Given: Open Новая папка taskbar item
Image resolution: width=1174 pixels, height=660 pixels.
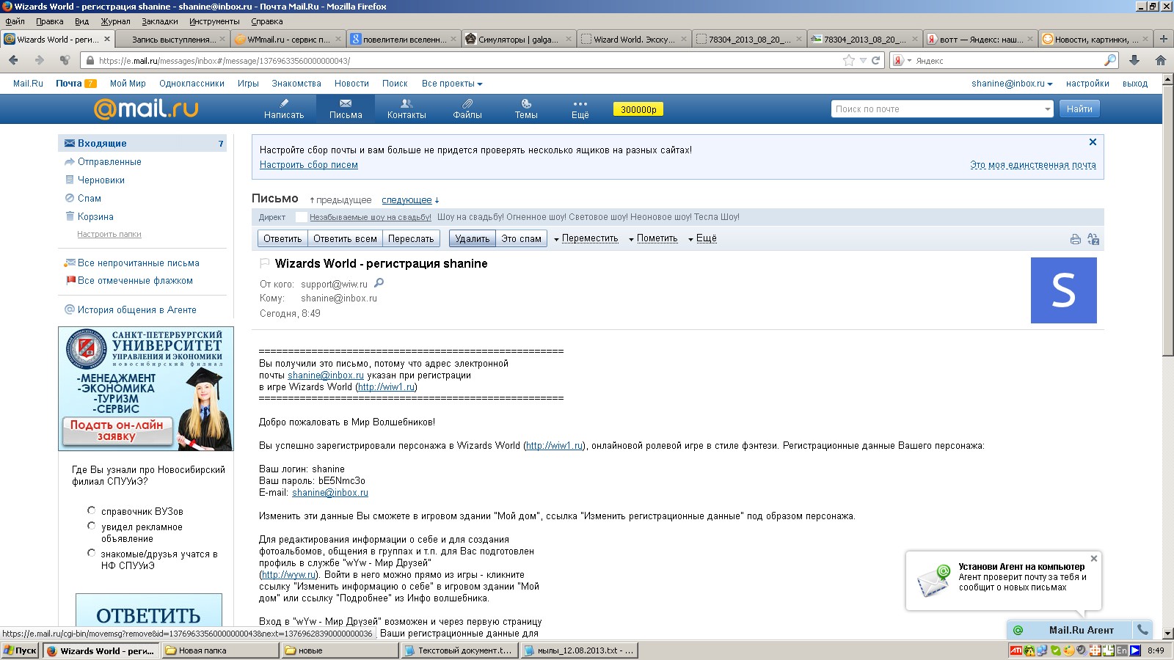Looking at the screenshot, I should pyautogui.click(x=220, y=650).
